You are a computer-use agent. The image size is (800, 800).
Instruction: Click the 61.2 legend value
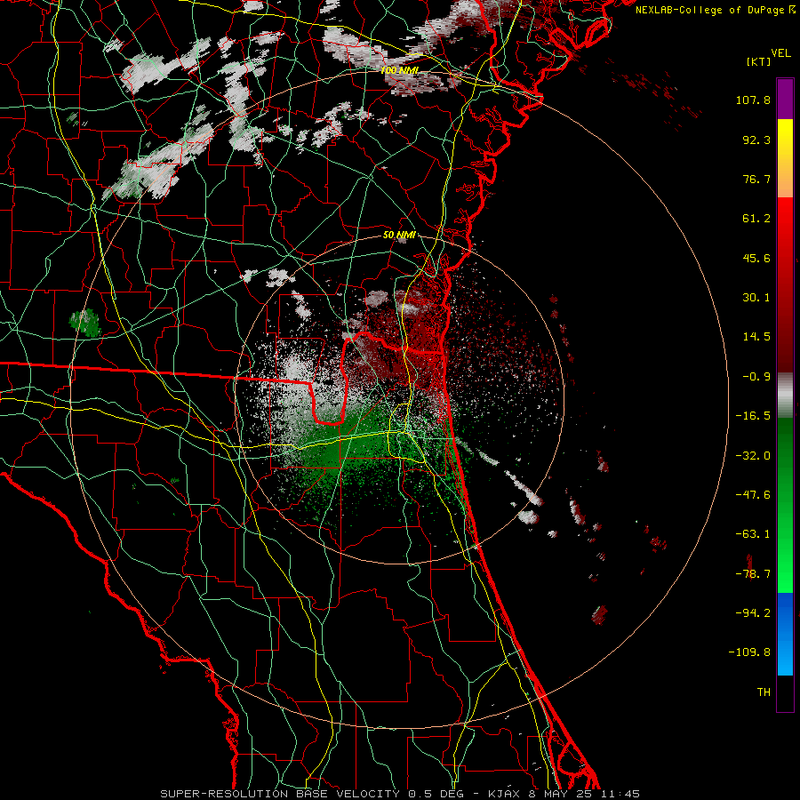(756, 219)
